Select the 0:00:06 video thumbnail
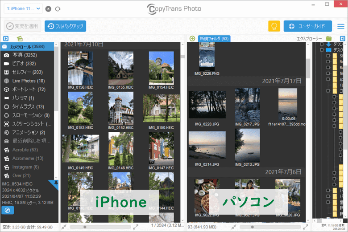Viewport: 348px width, 232px height. click(x=288, y=105)
